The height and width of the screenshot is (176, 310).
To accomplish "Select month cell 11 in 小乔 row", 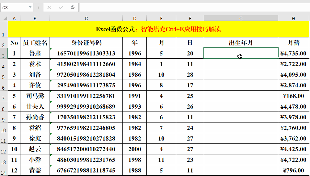I will (x=161, y=160).
